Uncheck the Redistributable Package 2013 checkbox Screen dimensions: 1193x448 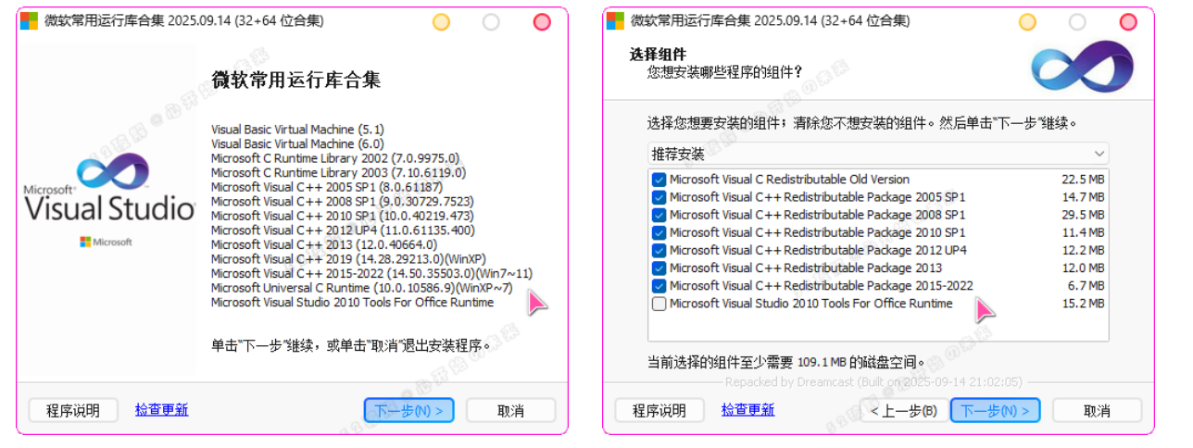pos(659,268)
